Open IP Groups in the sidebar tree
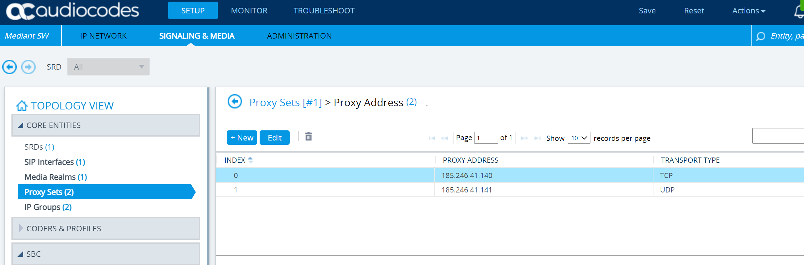Viewport: 804px width, 265px height. pyautogui.click(x=48, y=207)
